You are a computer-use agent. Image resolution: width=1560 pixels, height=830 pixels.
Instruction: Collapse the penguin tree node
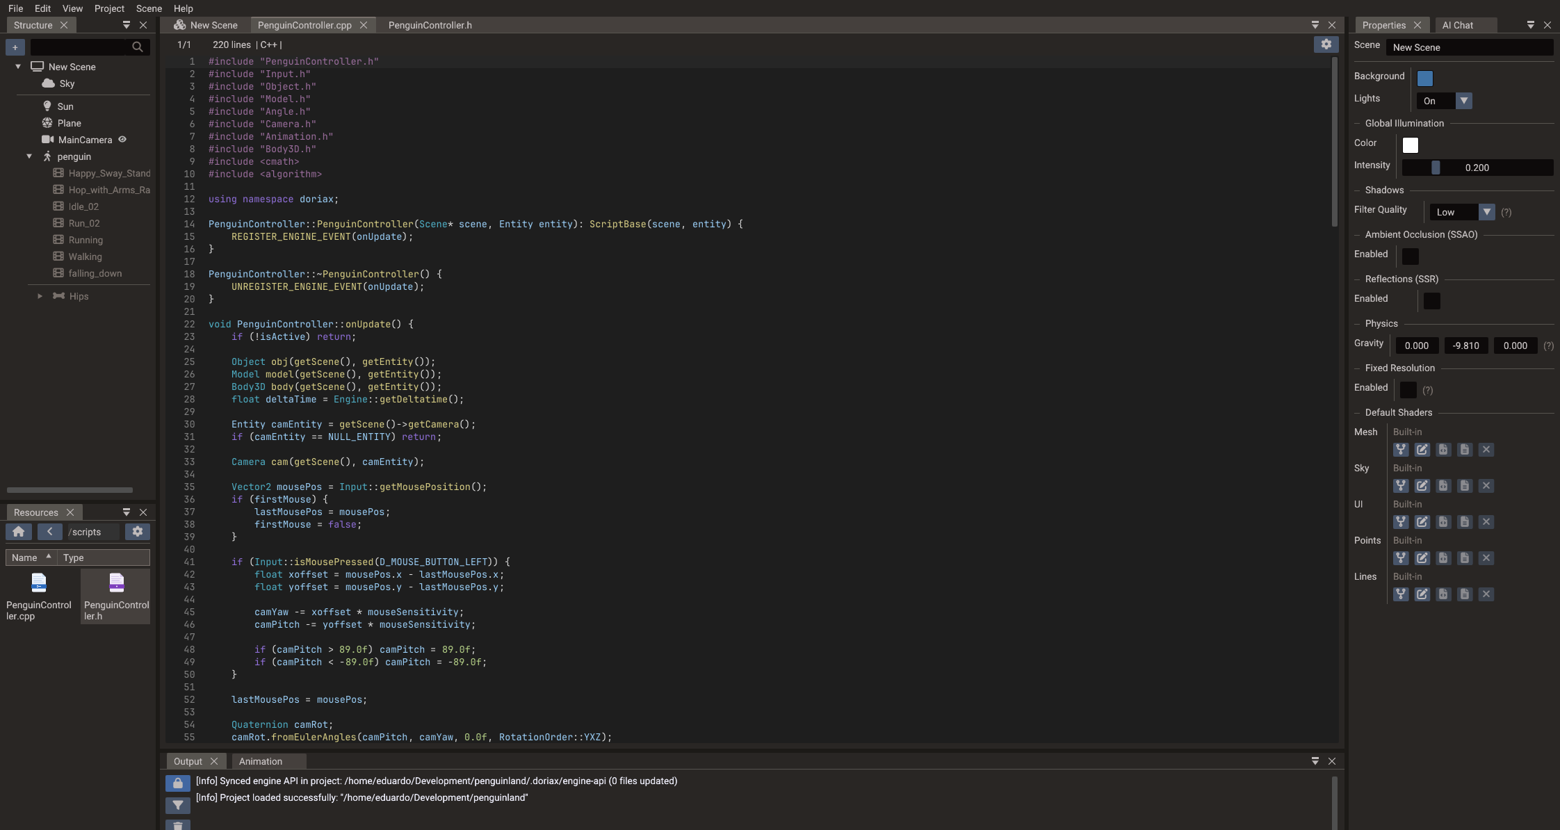(29, 156)
